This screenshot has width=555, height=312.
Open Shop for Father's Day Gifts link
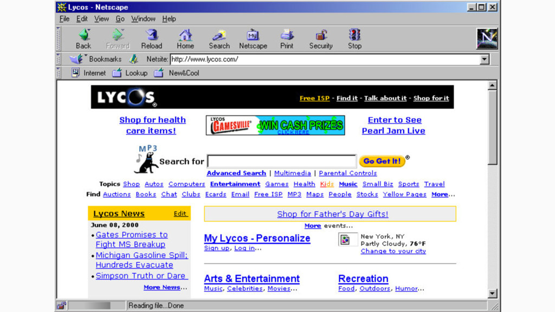click(332, 214)
